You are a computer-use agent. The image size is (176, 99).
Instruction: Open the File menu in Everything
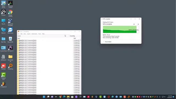coord(18,34)
